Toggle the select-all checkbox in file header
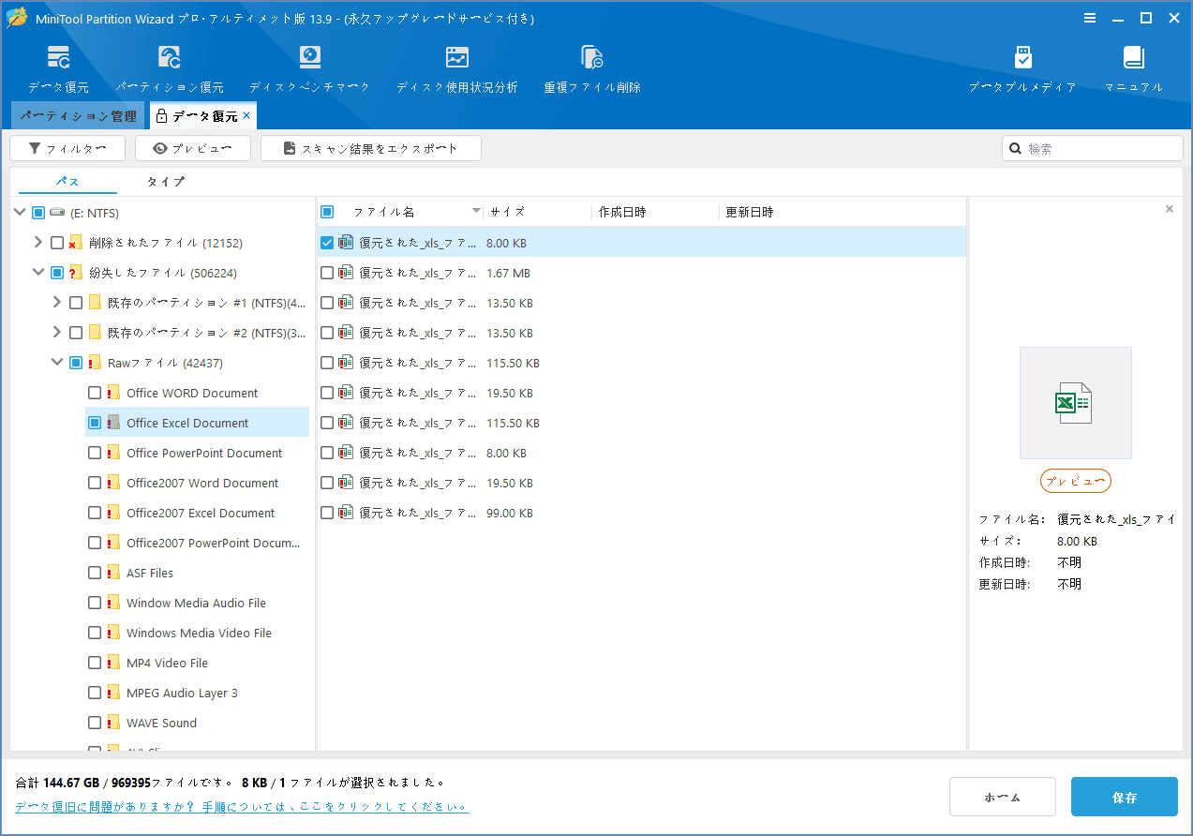 [x=327, y=212]
